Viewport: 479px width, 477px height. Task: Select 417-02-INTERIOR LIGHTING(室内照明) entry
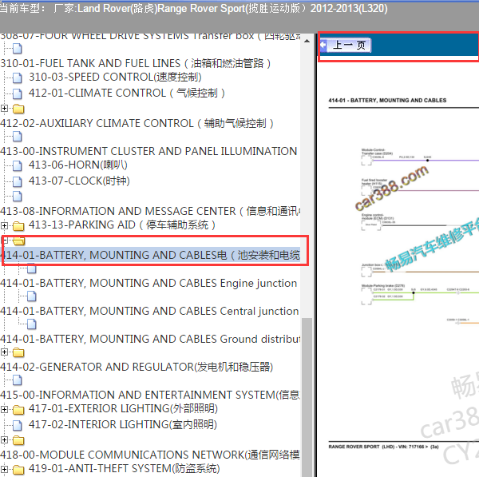click(x=123, y=424)
